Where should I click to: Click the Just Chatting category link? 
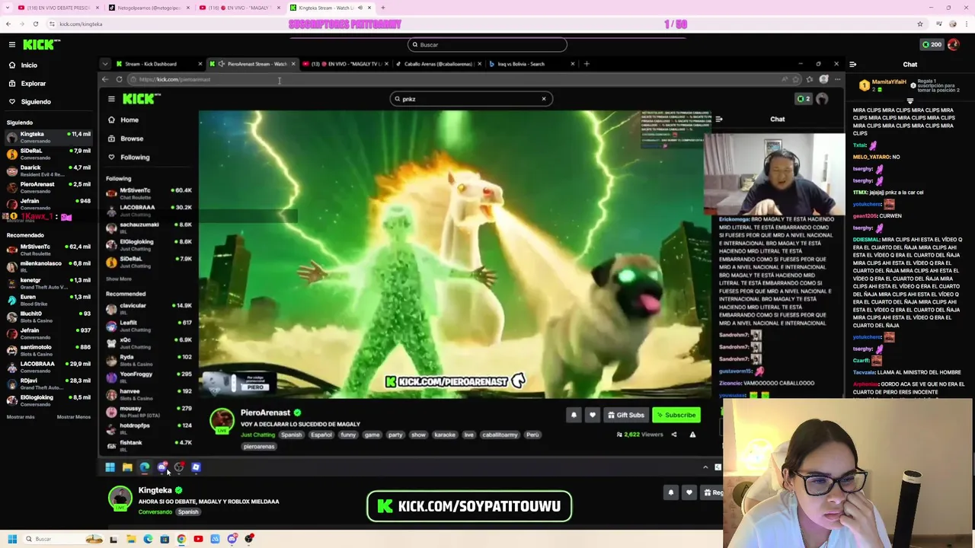coord(257,435)
